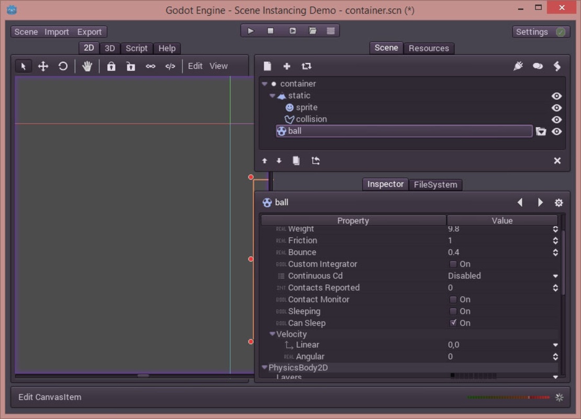Switch to the Resources tab
Viewport: 581px width, 419px height.
pyautogui.click(x=429, y=48)
